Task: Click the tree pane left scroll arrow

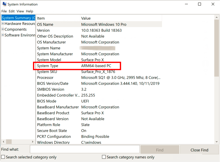Action: tap(4, 142)
